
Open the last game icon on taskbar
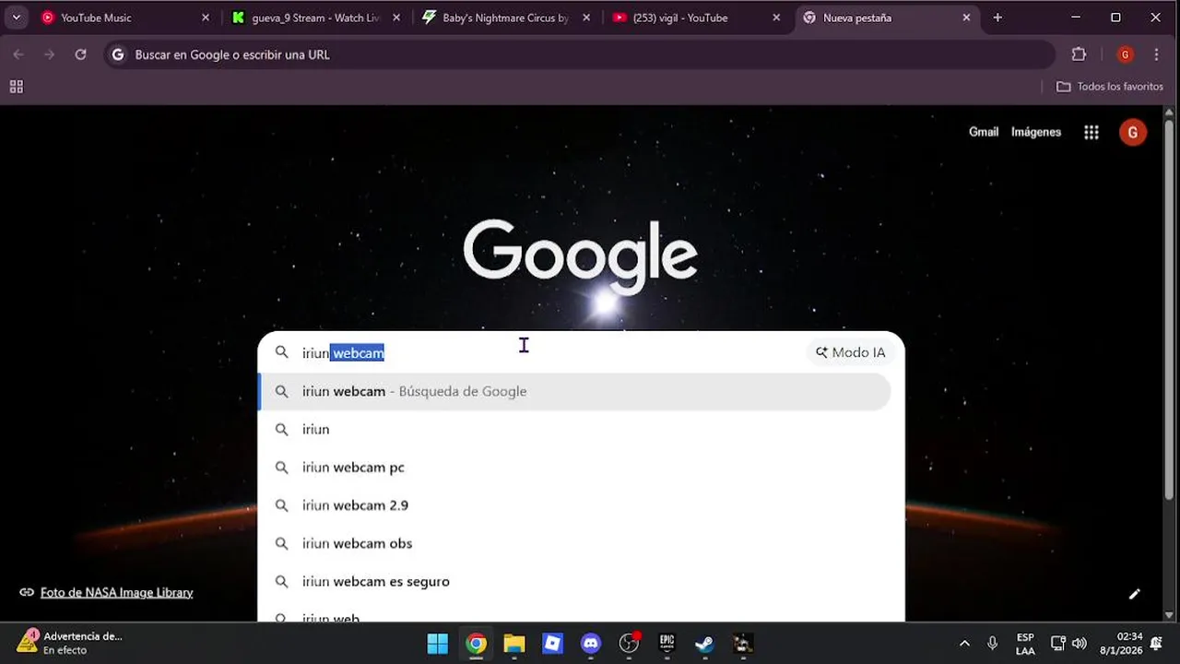(742, 643)
